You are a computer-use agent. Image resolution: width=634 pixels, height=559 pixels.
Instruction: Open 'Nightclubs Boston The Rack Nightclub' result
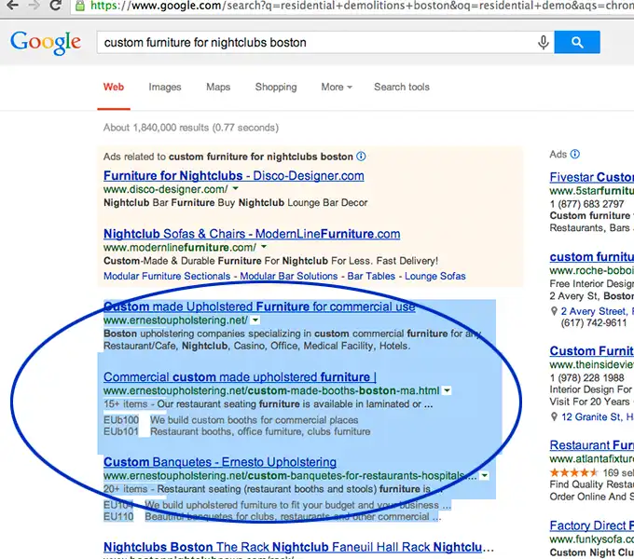(298, 547)
